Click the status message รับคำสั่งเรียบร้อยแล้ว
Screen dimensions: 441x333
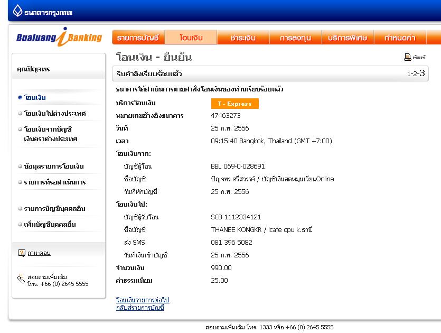point(149,74)
